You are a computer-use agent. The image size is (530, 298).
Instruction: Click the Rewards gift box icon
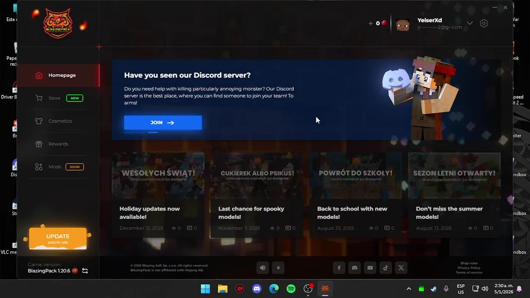[39, 144]
